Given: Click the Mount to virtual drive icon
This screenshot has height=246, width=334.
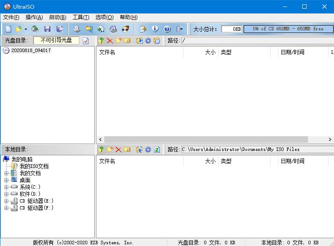Looking at the screenshot, I should [113, 29].
